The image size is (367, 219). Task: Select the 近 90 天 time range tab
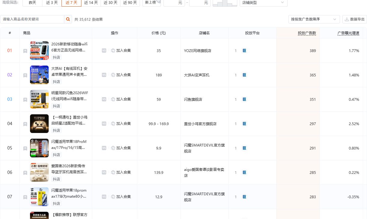coord(130,3)
